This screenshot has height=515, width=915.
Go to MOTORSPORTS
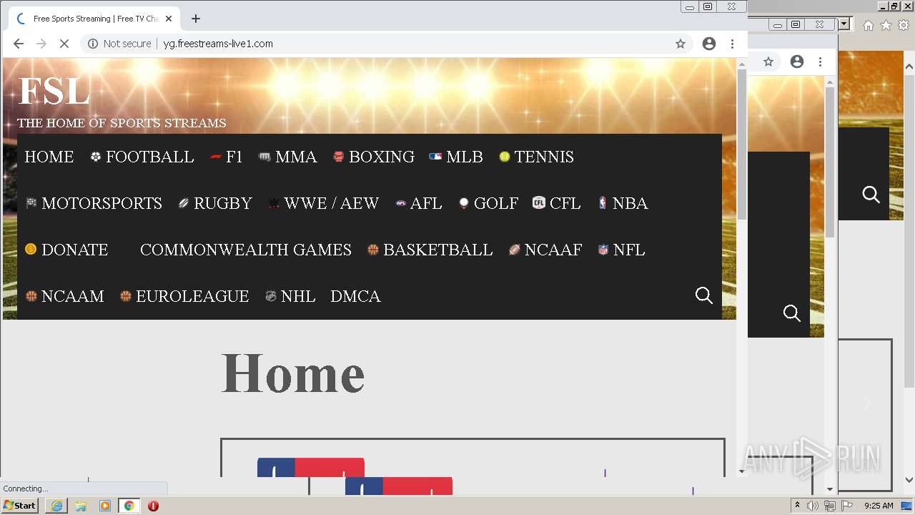94,203
